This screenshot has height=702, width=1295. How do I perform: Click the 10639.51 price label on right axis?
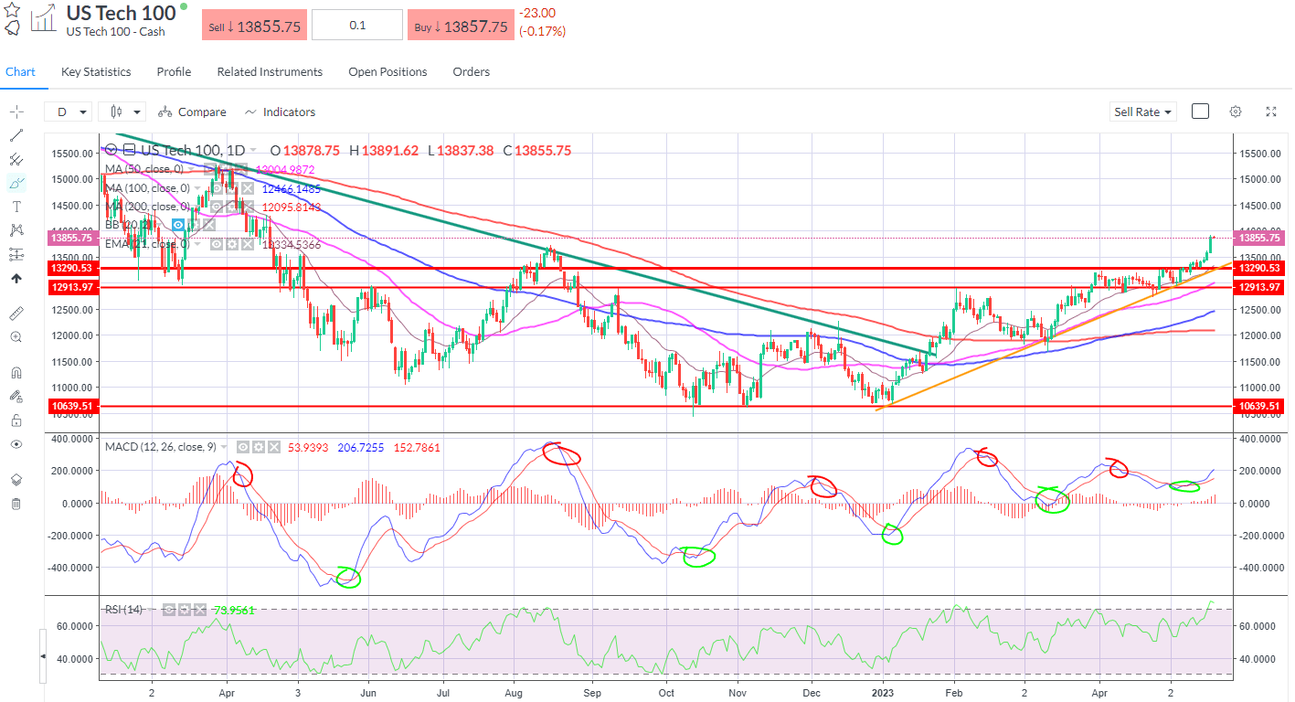point(1258,406)
